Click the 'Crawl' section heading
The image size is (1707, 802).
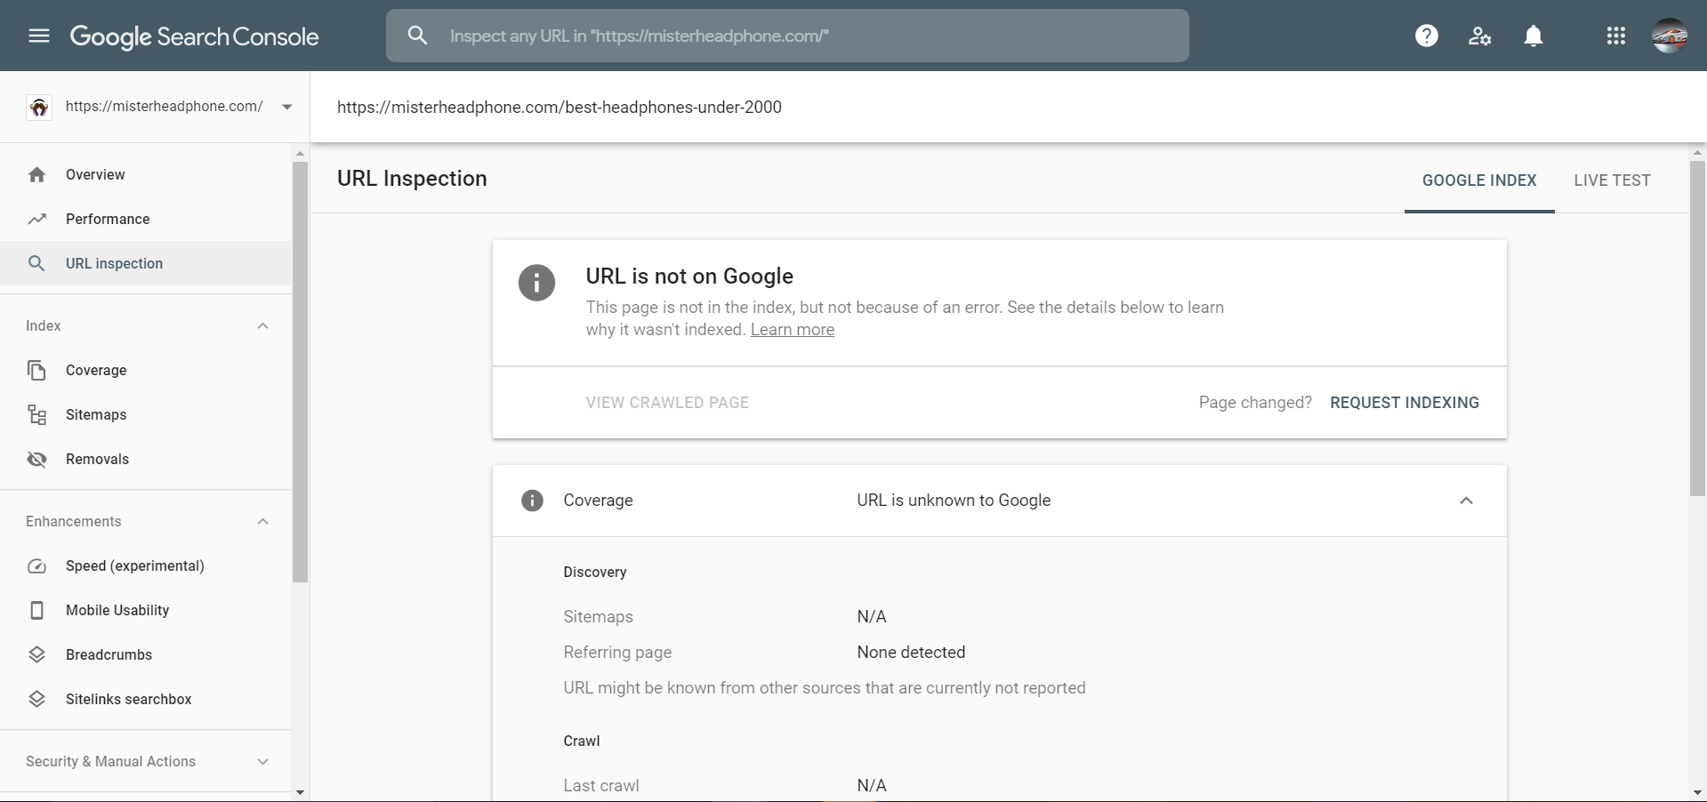(x=582, y=741)
